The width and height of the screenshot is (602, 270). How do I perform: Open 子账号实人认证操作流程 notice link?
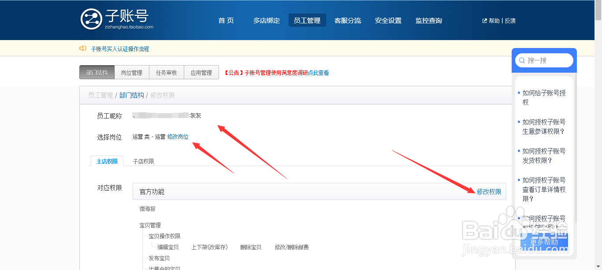pos(120,49)
